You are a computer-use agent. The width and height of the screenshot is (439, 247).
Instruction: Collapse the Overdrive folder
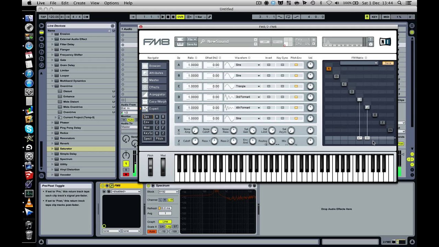(x=52, y=86)
